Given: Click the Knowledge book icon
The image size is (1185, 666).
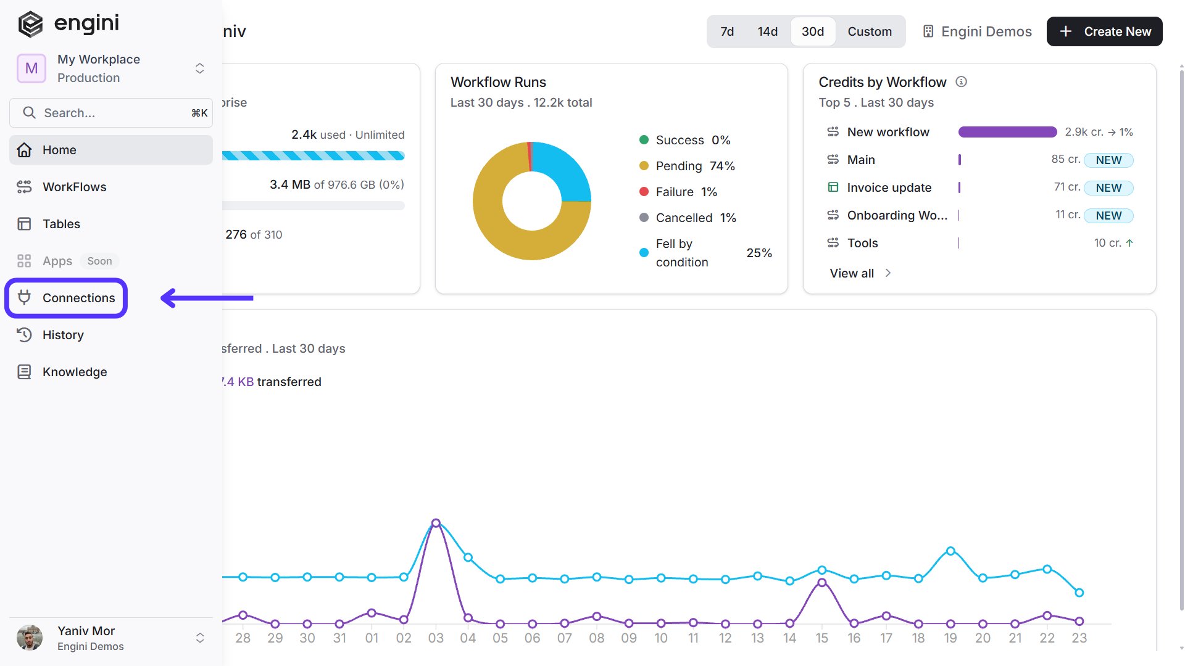Looking at the screenshot, I should (24, 372).
